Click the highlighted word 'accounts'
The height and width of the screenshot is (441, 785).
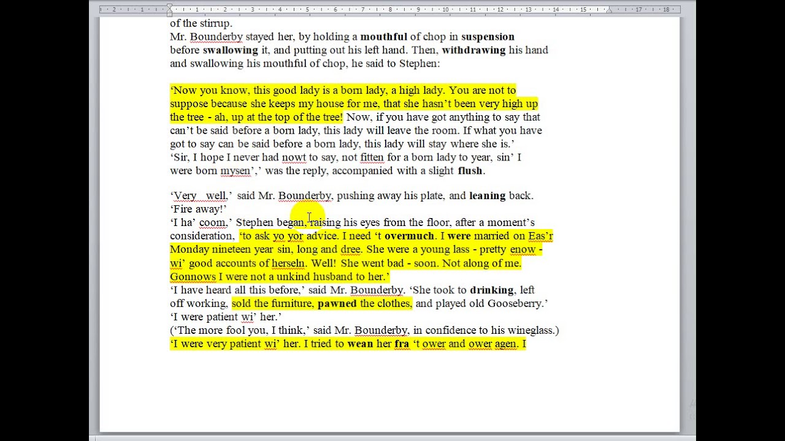pos(236,263)
